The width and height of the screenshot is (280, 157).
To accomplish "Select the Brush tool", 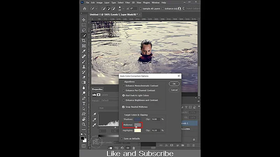I will [x=84, y=61].
